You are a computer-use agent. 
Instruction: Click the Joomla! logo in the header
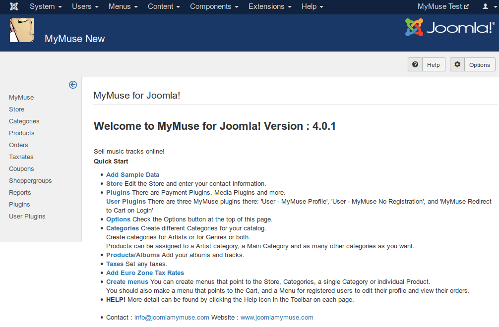[x=449, y=28]
